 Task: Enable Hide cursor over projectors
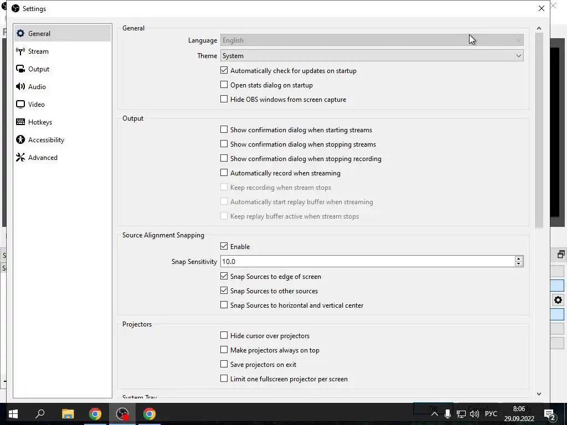click(x=224, y=335)
